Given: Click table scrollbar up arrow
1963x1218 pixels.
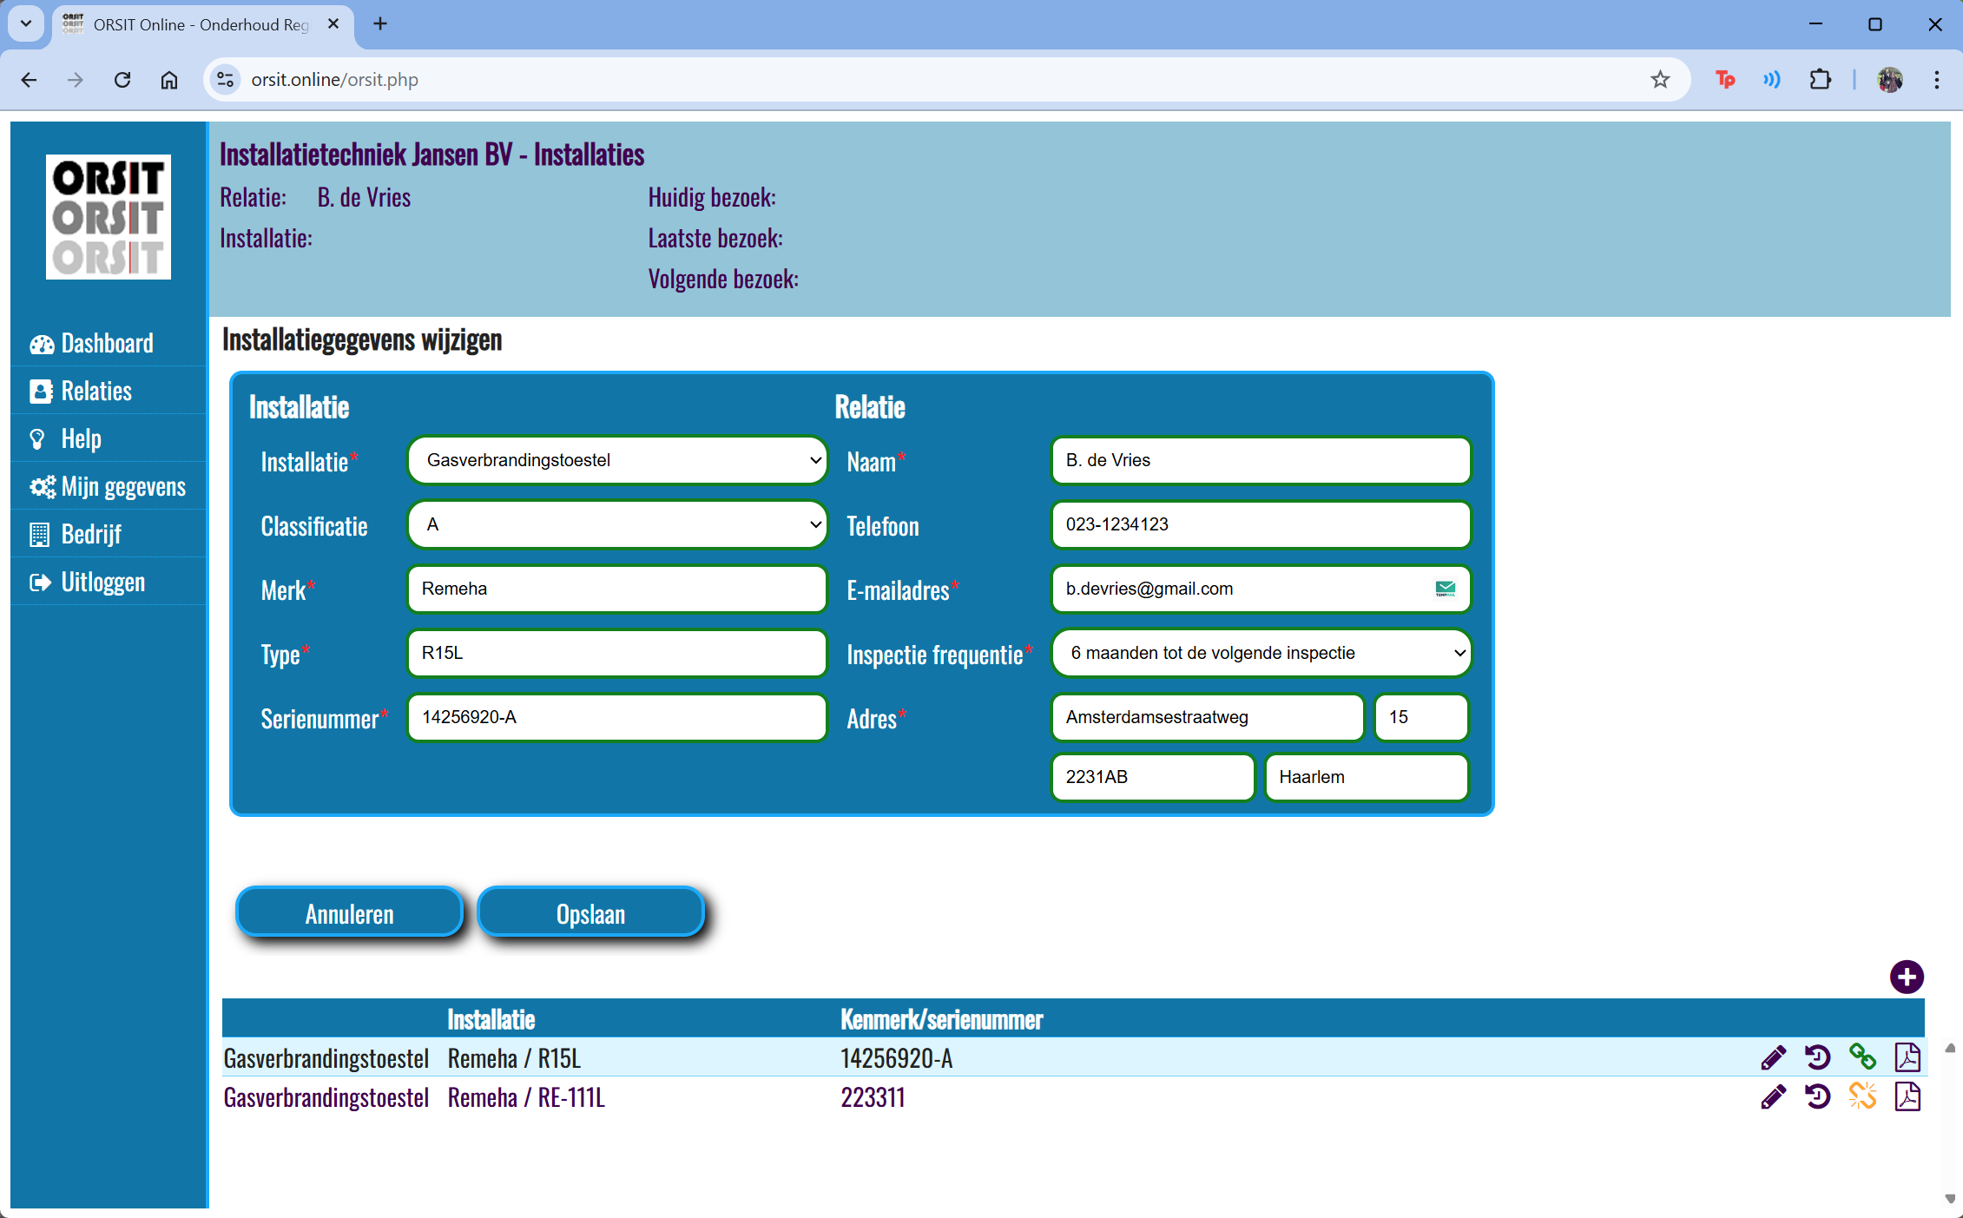Looking at the screenshot, I should pyautogui.click(x=1950, y=1048).
